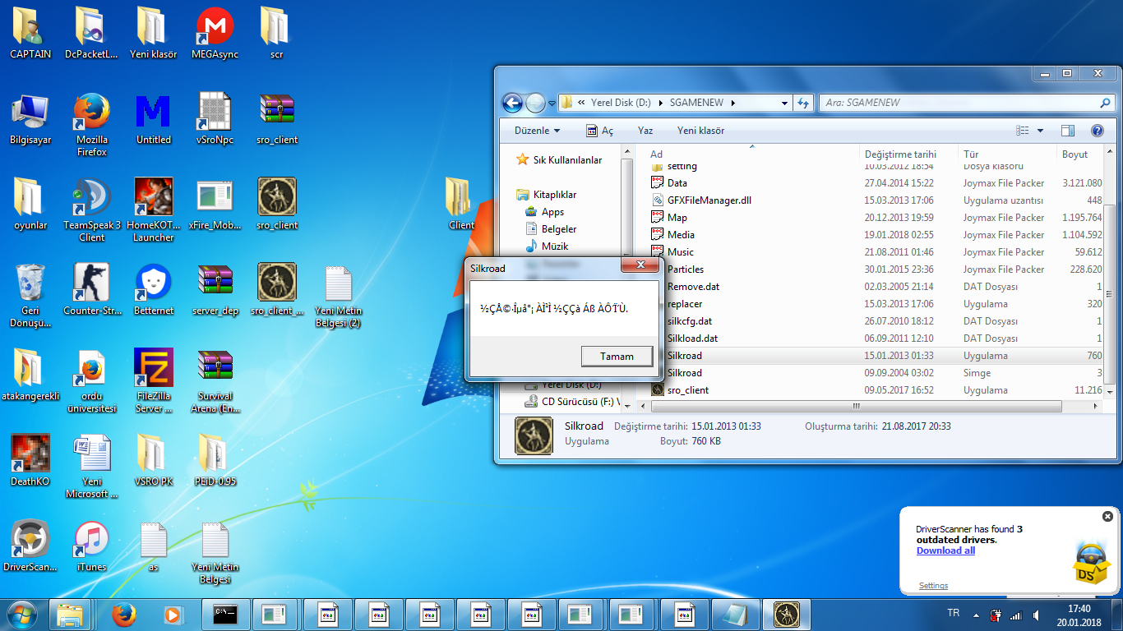Screen dimensions: 1123x631
Task: Open Explorer help
Action: [x=1097, y=131]
